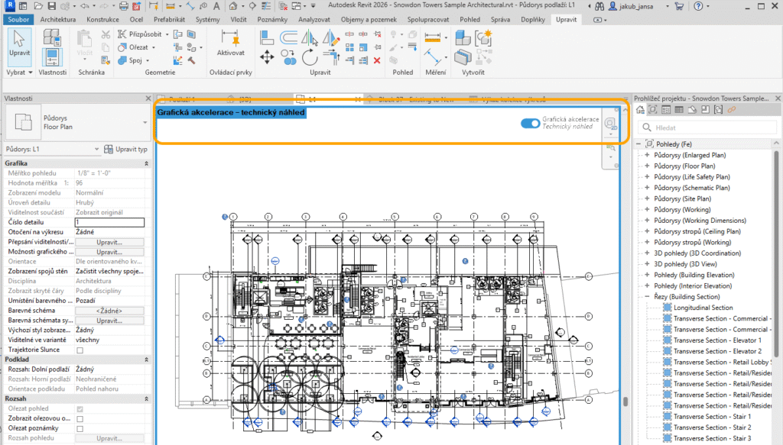783x445 pixels.
Task: Enable Zobrazit ořezovou oblast checkbox
Action: click(80, 418)
